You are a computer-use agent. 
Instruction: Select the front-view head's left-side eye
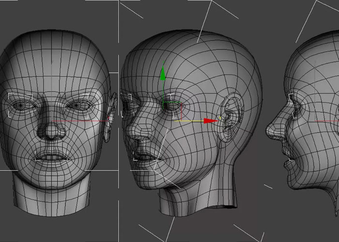(23, 105)
